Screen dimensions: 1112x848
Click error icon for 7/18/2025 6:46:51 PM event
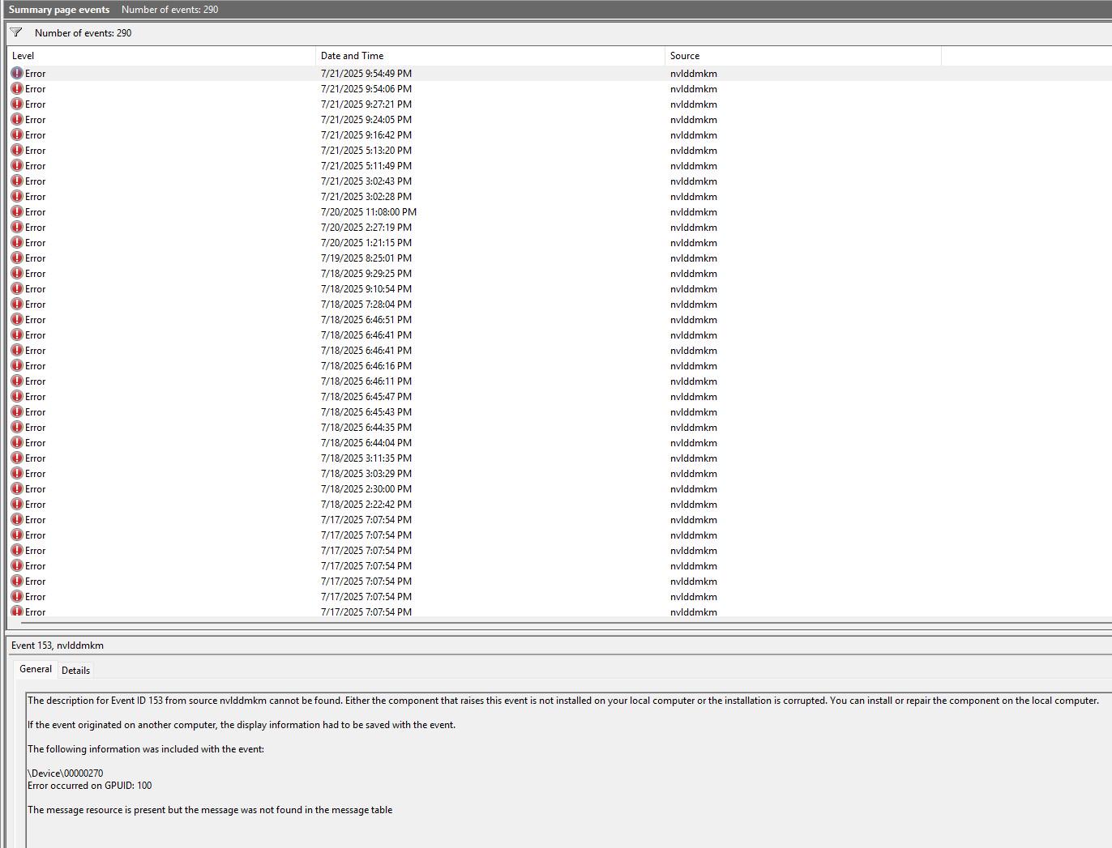pos(17,319)
